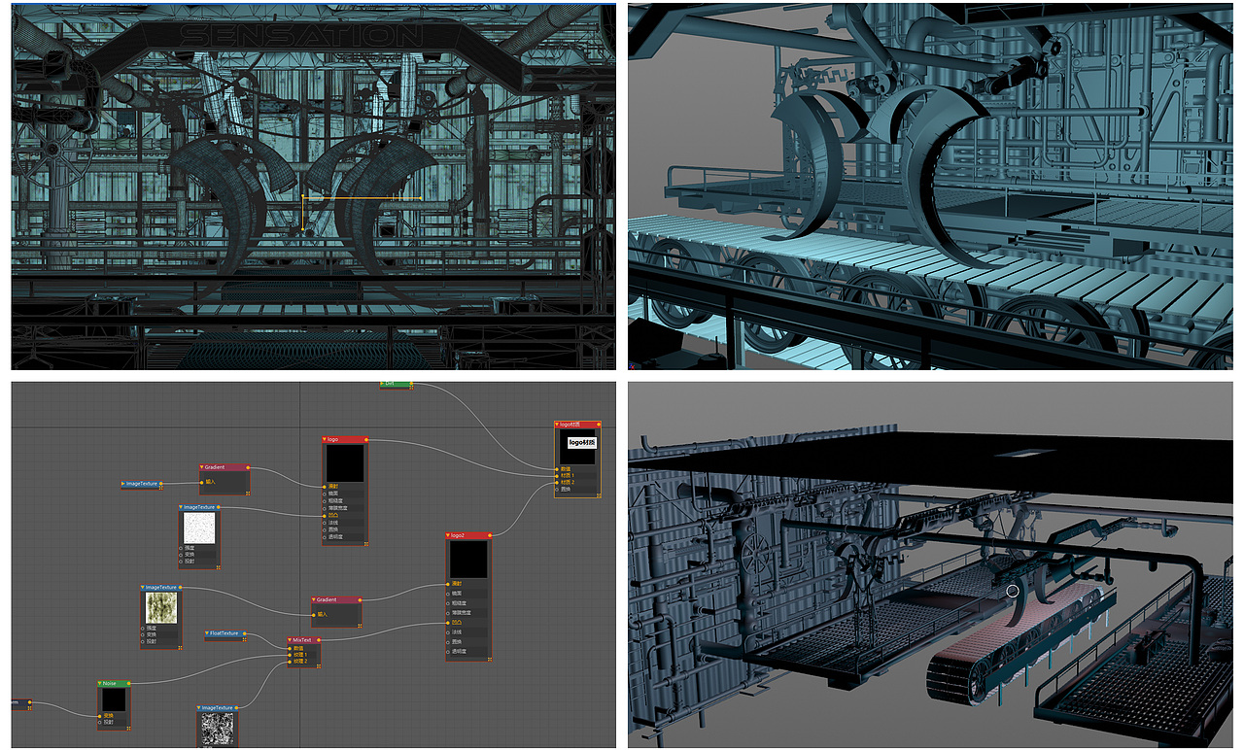1244x750 pixels.
Task: Click the 数值 pin on MixText node
Action: point(290,648)
